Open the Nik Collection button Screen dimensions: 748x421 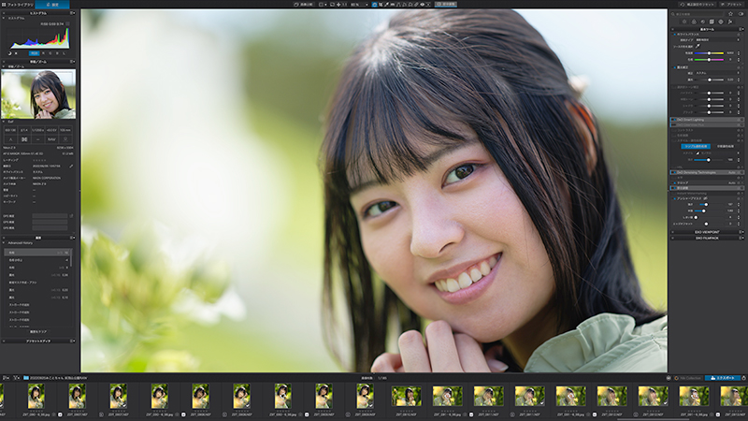click(687, 378)
